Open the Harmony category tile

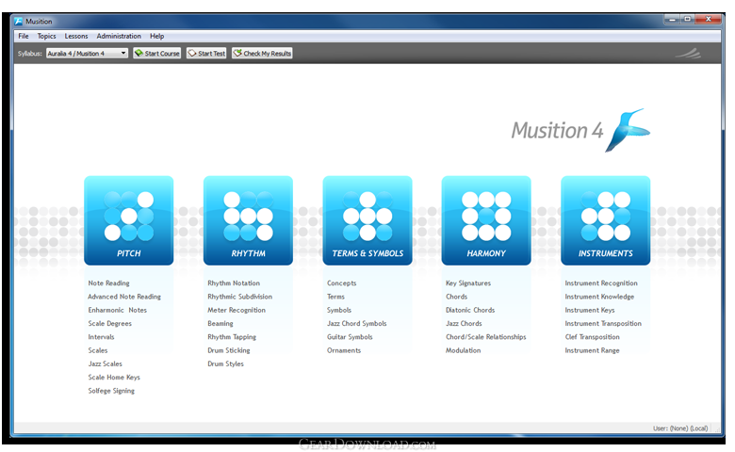click(x=486, y=220)
